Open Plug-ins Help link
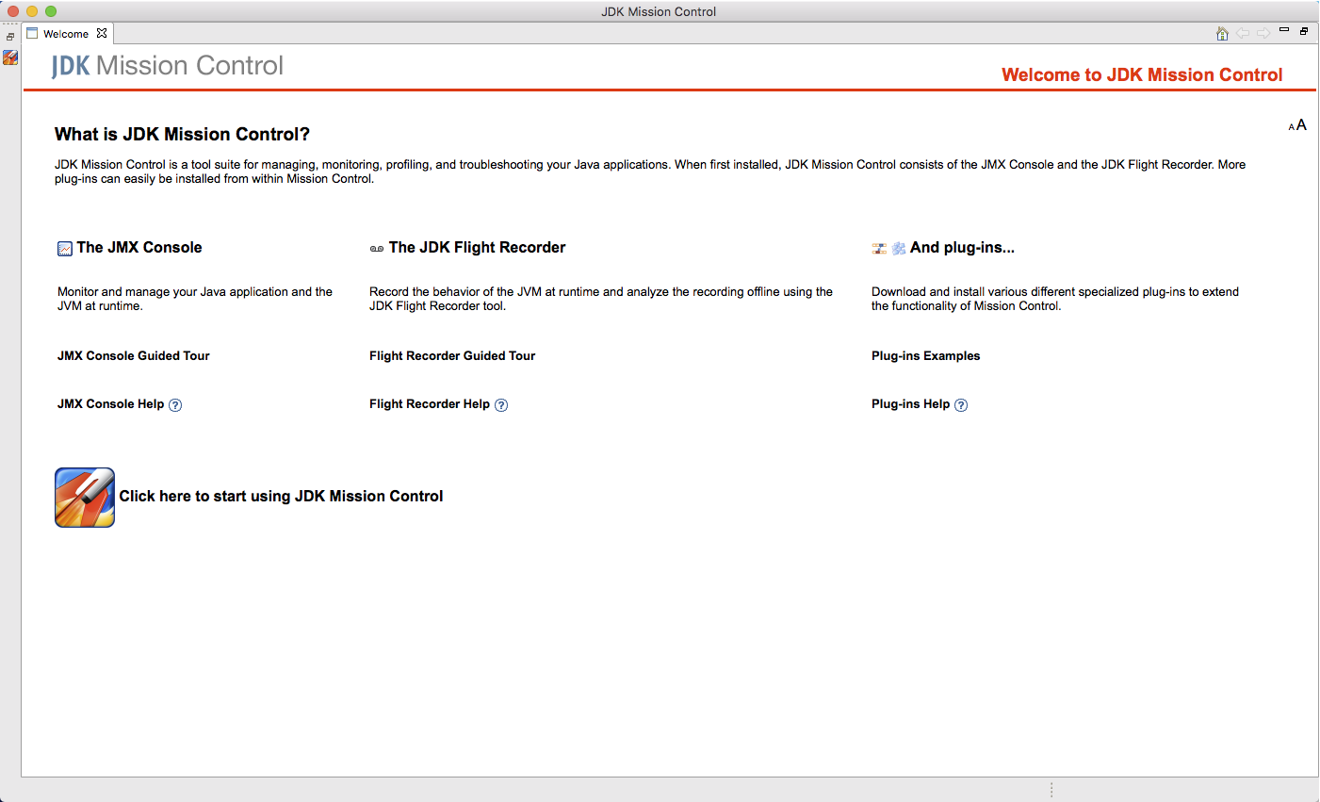Screen dimensions: 1320x802 tap(910, 403)
